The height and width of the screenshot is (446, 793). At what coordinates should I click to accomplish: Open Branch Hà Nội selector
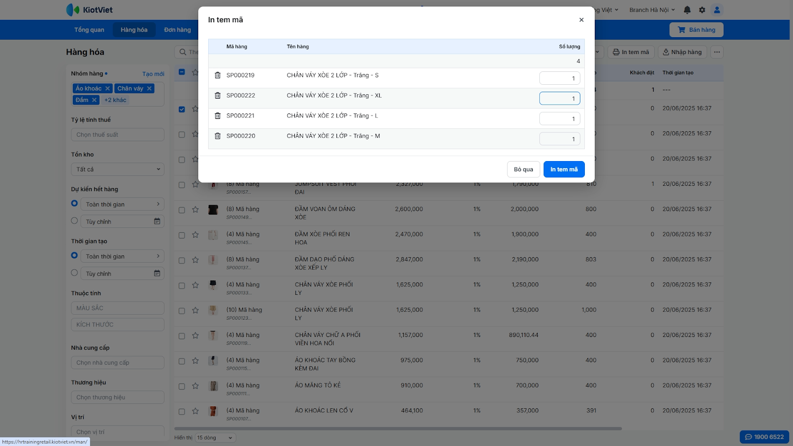pos(652,10)
